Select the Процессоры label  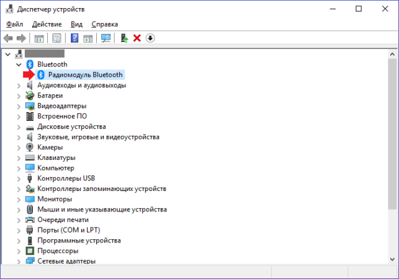click(x=58, y=250)
